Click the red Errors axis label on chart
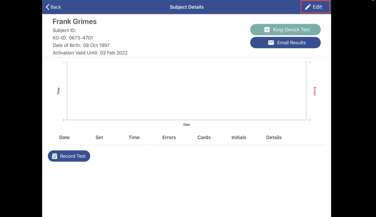 (x=315, y=91)
